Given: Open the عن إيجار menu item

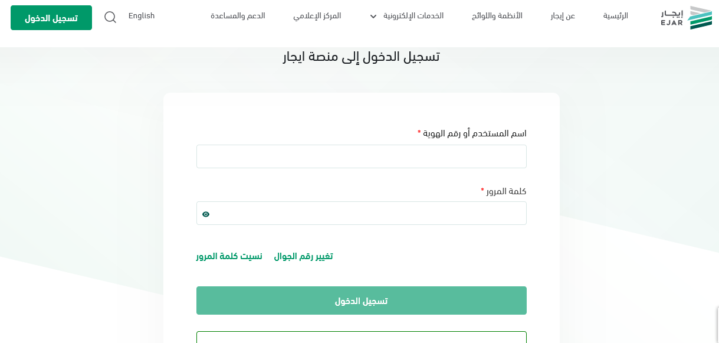Looking at the screenshot, I should pos(563,16).
